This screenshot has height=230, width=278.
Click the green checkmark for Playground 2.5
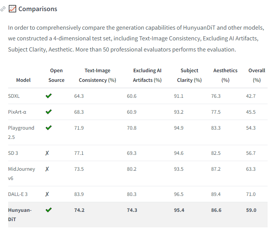tap(49, 128)
